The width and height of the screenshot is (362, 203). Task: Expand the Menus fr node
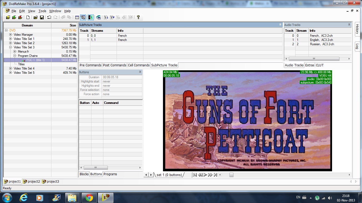pyautogui.click(x=15, y=52)
